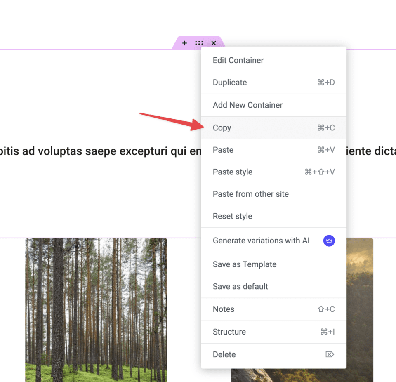Click Copy in the context menu
The width and height of the screenshot is (396, 382).
[222, 128]
